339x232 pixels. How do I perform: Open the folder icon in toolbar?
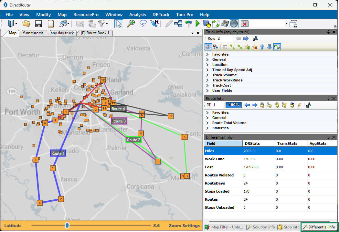coord(26,24)
